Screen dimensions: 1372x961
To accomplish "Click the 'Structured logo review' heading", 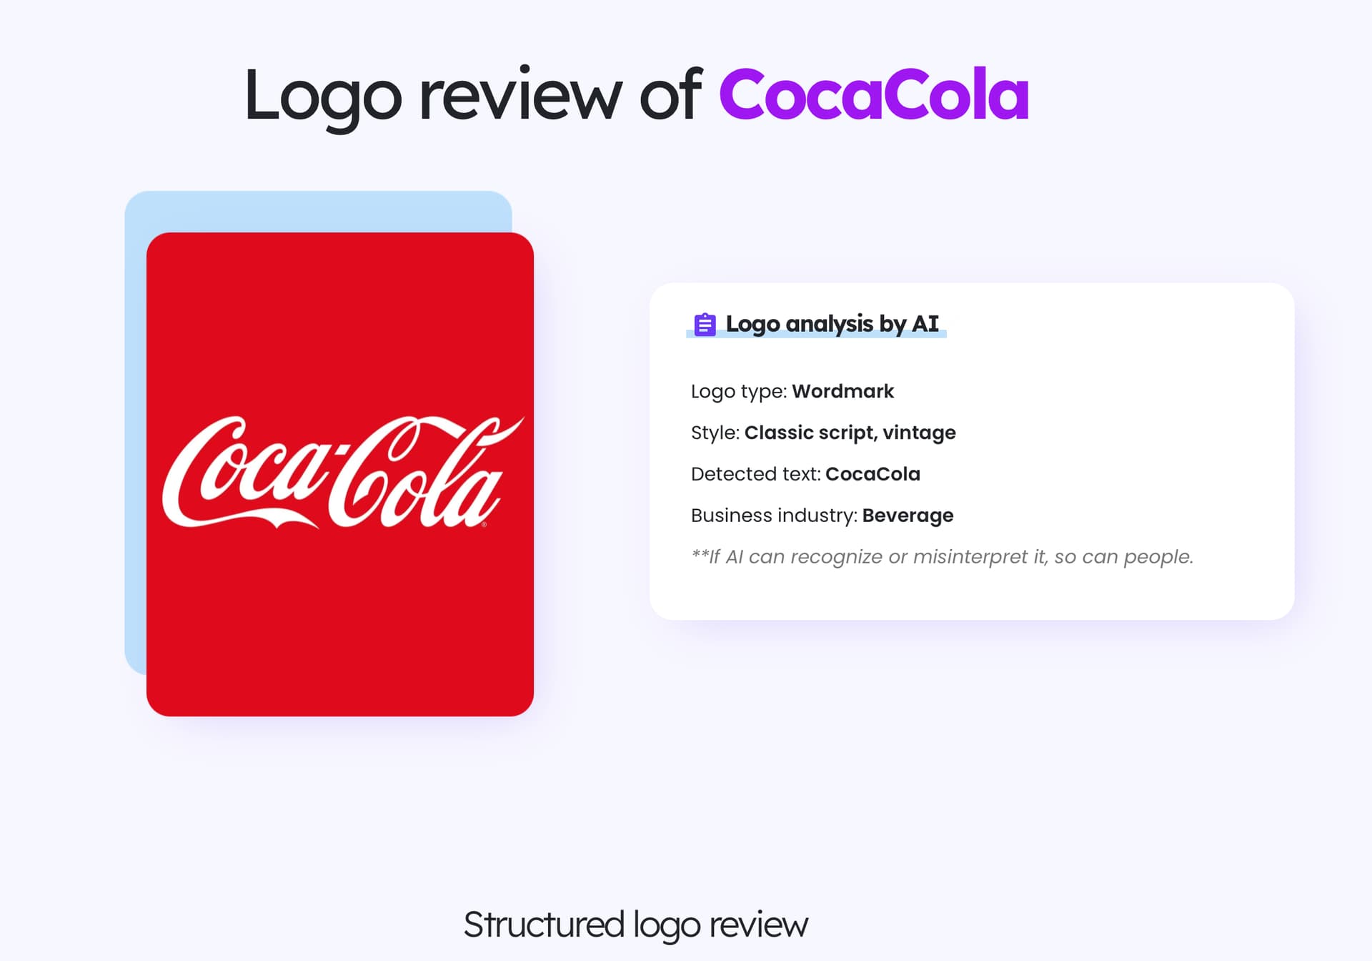I will click(635, 925).
